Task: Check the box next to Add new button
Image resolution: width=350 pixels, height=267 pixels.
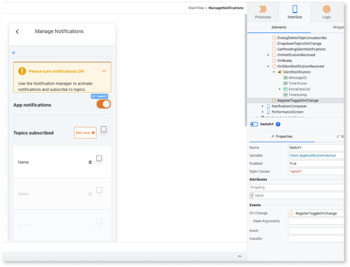Action: tap(104, 129)
